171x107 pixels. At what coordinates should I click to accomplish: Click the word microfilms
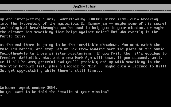click(x=115, y=19)
